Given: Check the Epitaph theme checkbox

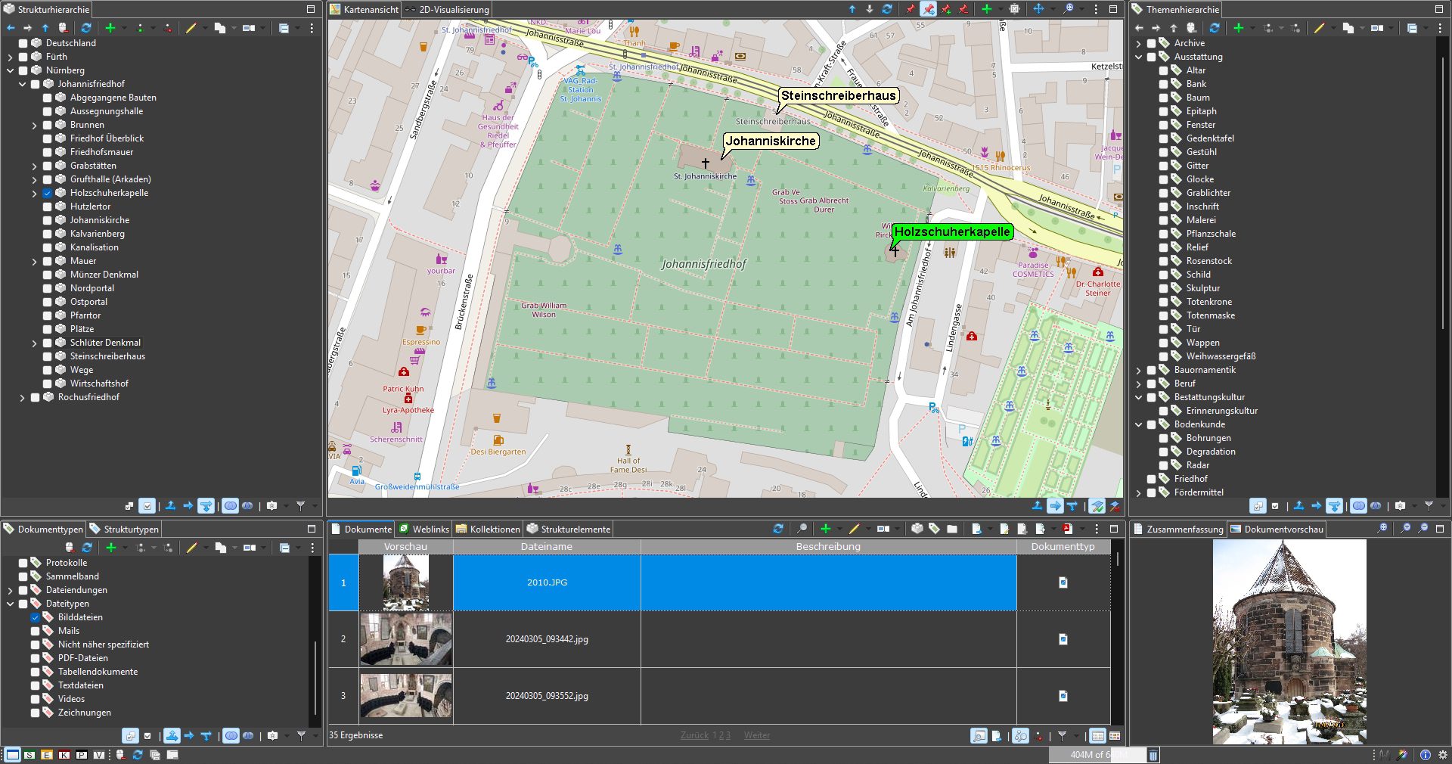Looking at the screenshot, I should [x=1164, y=111].
